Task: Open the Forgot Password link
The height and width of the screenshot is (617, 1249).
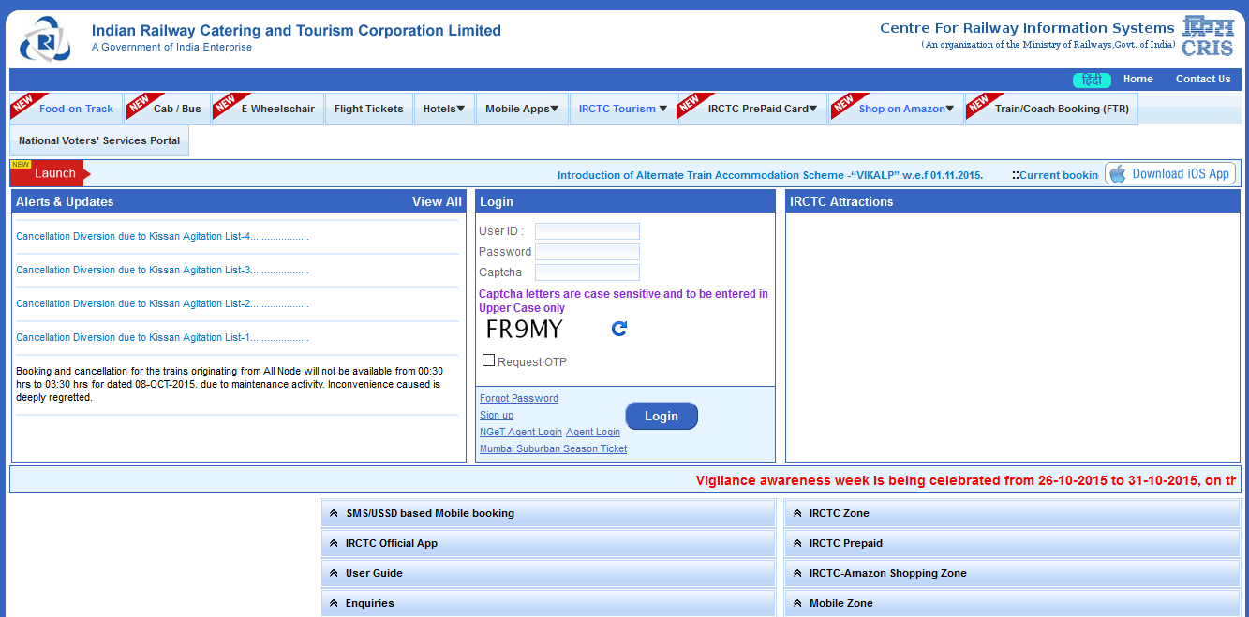Action: (x=518, y=399)
